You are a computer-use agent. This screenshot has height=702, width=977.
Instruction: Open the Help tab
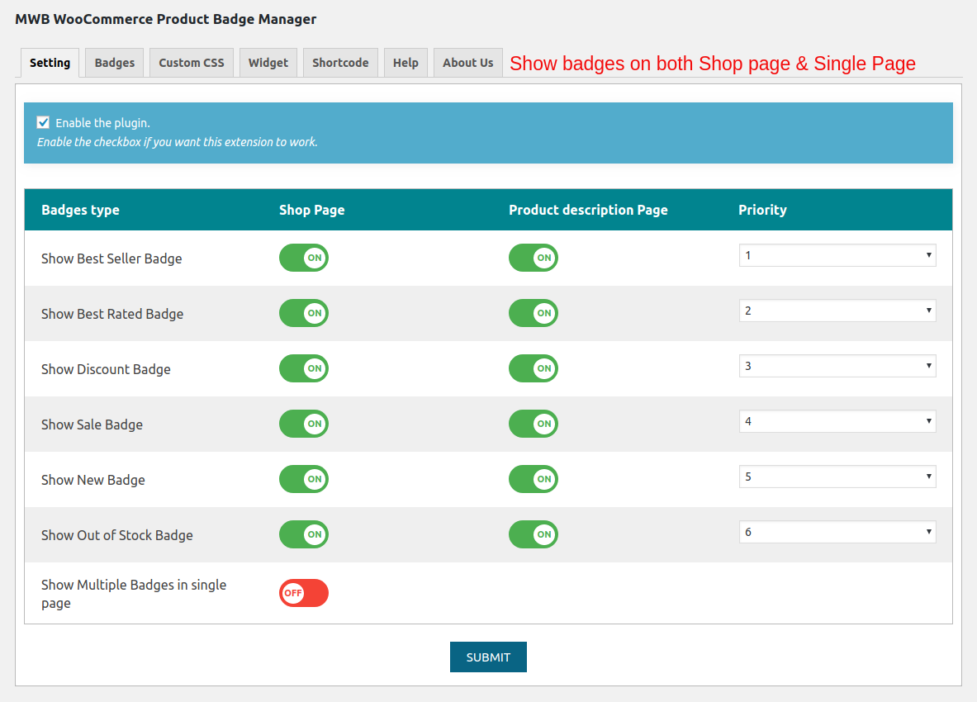(x=406, y=63)
